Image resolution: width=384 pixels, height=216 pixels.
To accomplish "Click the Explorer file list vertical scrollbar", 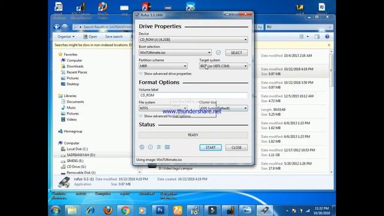I will point(331,112).
